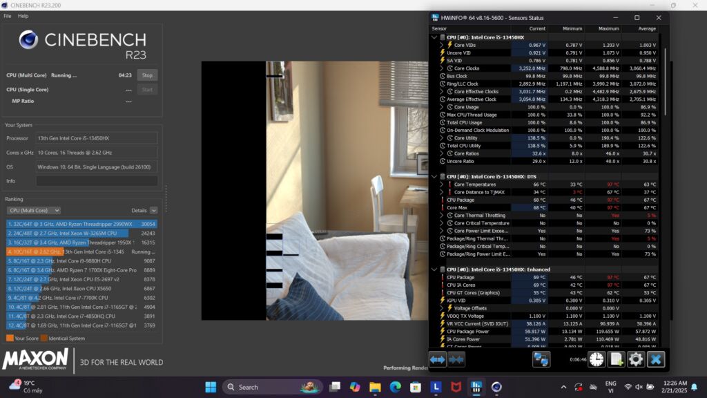Open the CPU (Multi Core) ranking dropdown
This screenshot has height=398, width=707.
point(33,210)
